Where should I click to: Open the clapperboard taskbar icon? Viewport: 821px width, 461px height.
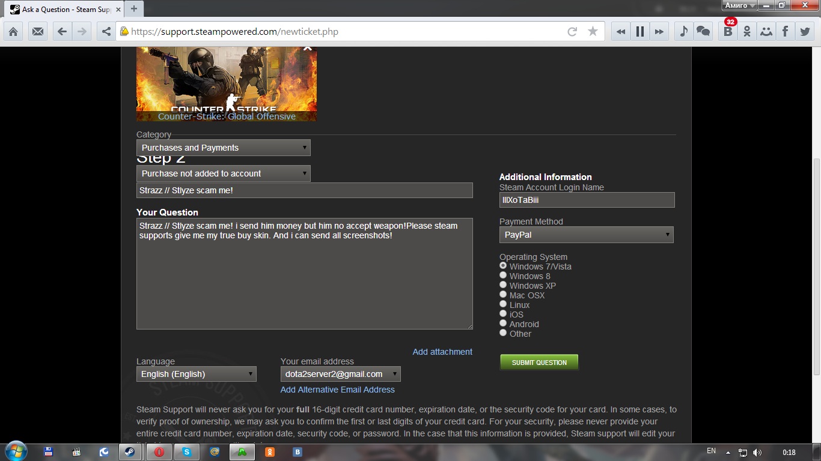pyautogui.click(x=76, y=452)
